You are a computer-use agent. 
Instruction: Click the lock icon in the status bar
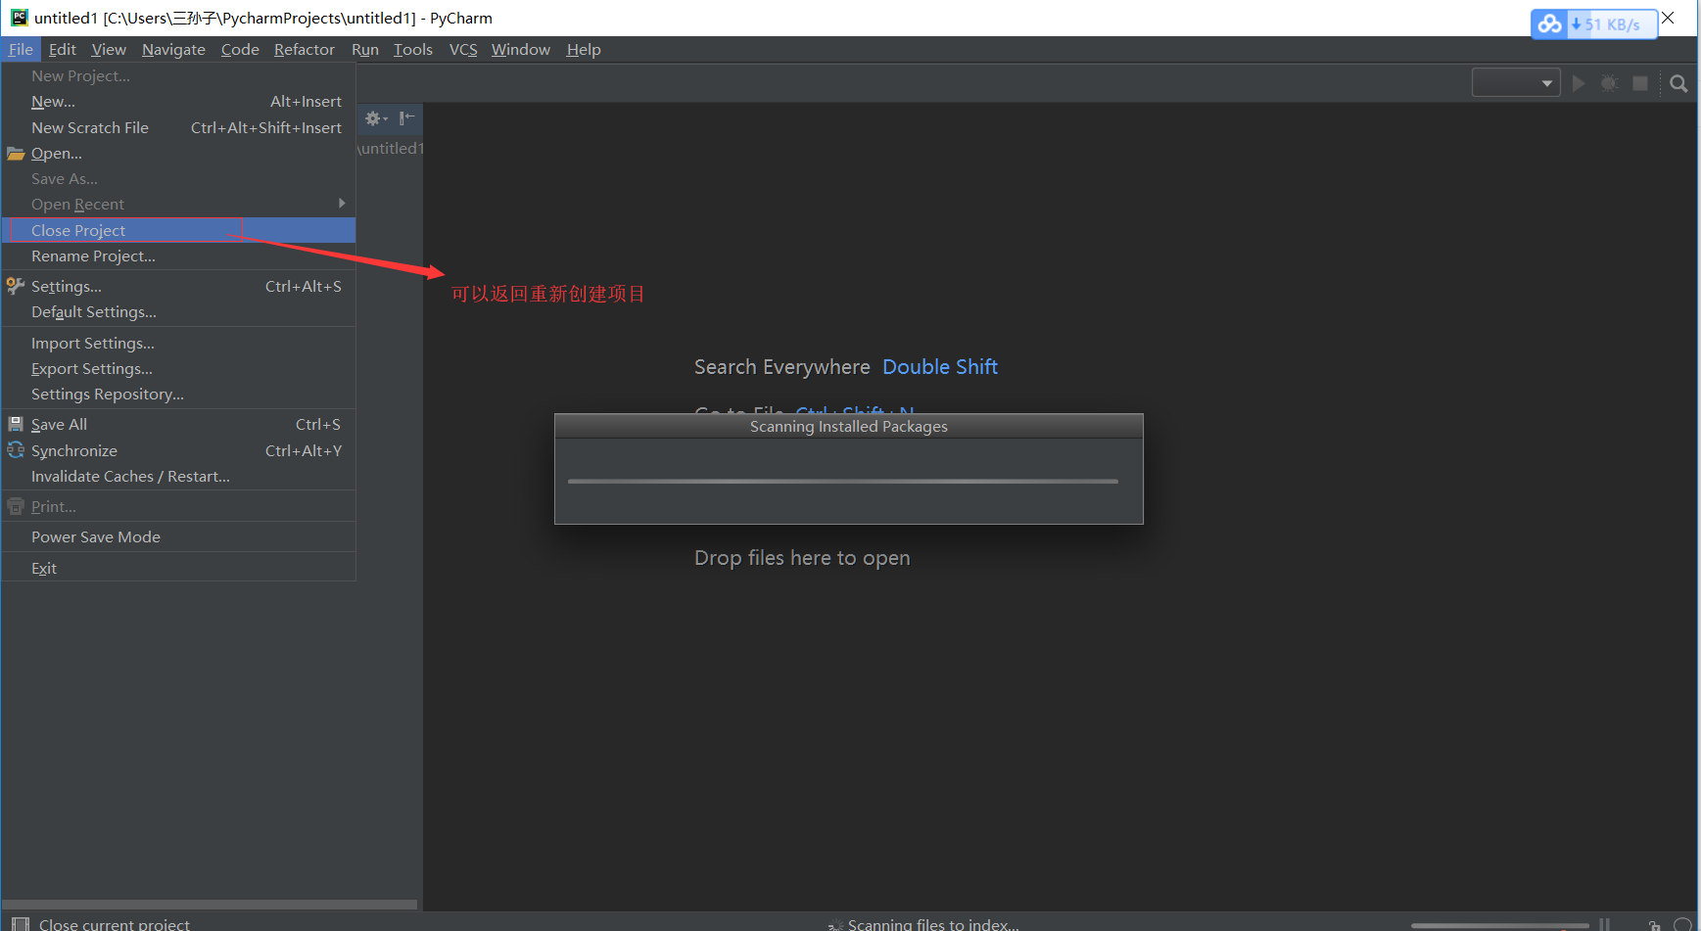pos(1654,925)
